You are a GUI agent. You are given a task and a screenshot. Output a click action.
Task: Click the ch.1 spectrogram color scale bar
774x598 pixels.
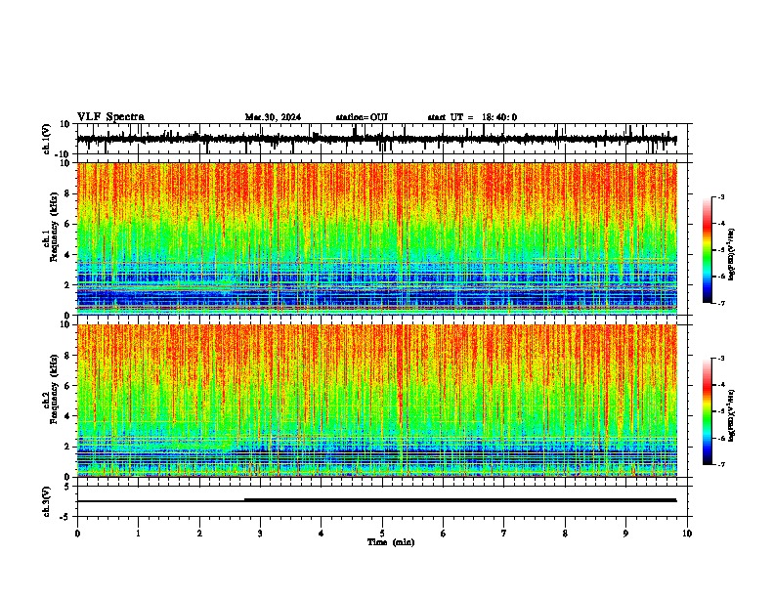coord(708,250)
